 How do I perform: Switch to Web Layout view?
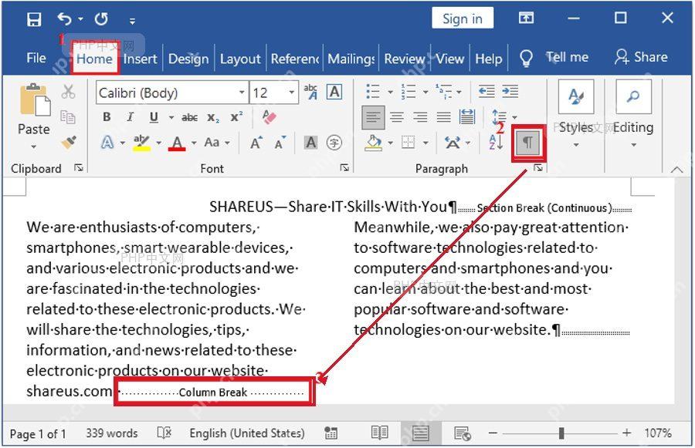[x=463, y=433]
